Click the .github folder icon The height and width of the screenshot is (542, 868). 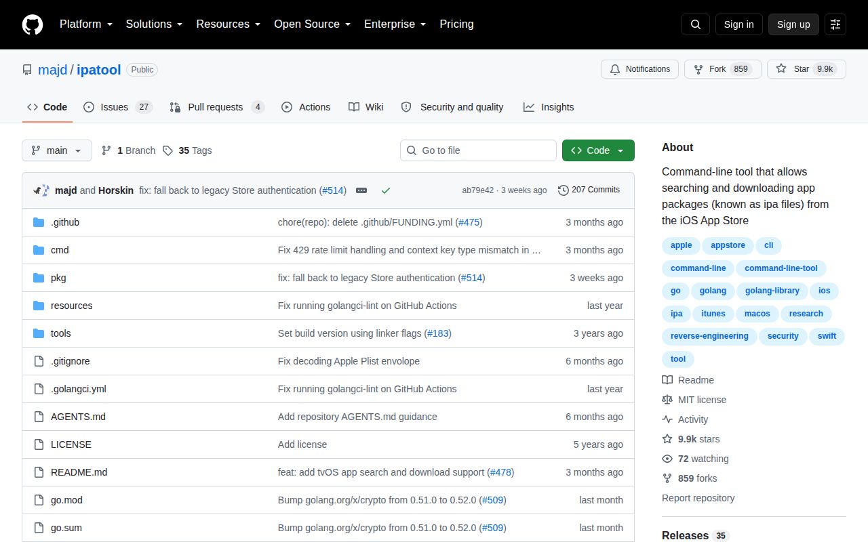(39, 222)
